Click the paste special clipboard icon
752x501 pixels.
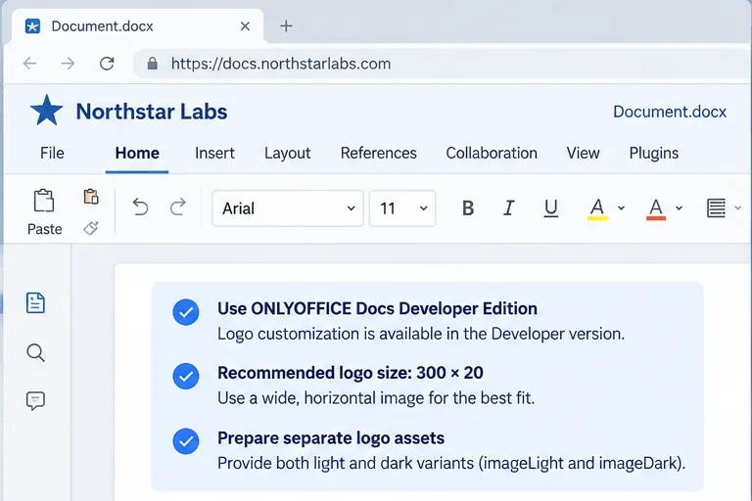(91, 197)
